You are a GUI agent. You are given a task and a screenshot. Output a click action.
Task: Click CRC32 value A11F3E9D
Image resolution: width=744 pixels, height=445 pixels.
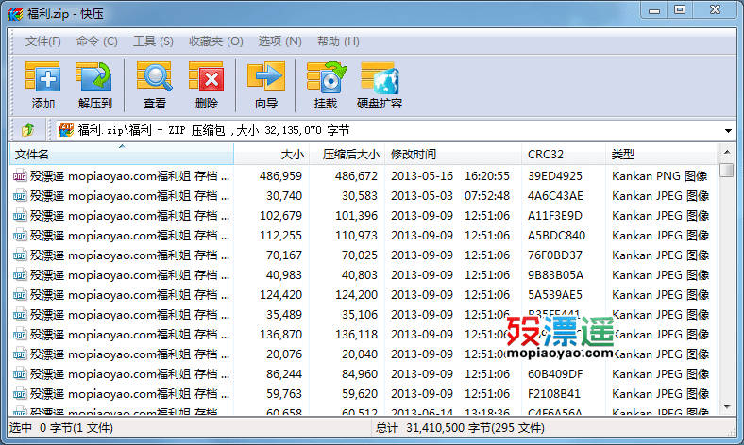554,216
